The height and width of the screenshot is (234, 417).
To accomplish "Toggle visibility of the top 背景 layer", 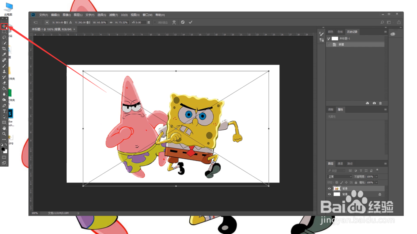I will coord(329,189).
